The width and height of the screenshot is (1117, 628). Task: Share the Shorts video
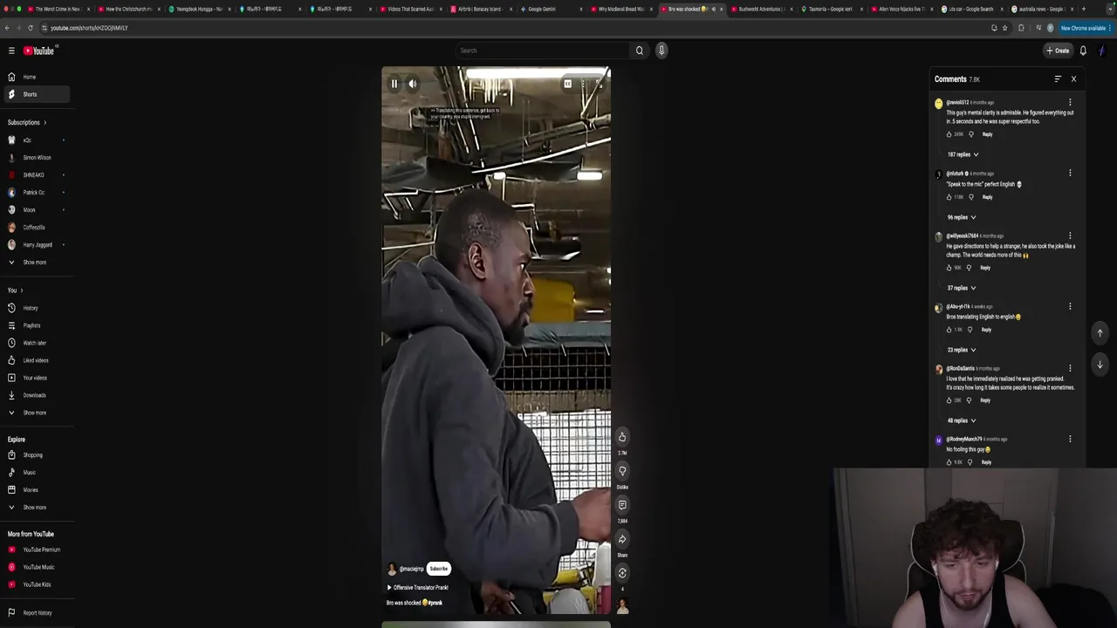(x=622, y=539)
